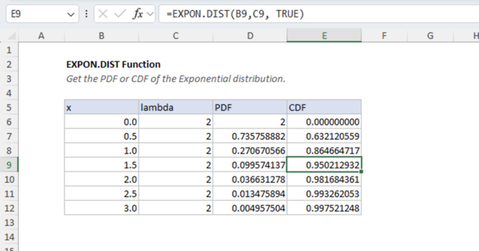Viewport: 479px width, 251px height.
Task: Select the lambda header cell C5
Action: point(176,107)
